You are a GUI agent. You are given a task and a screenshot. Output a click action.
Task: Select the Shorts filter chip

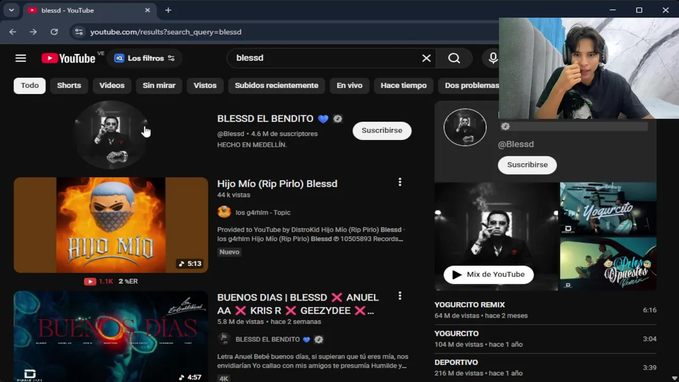coord(69,85)
